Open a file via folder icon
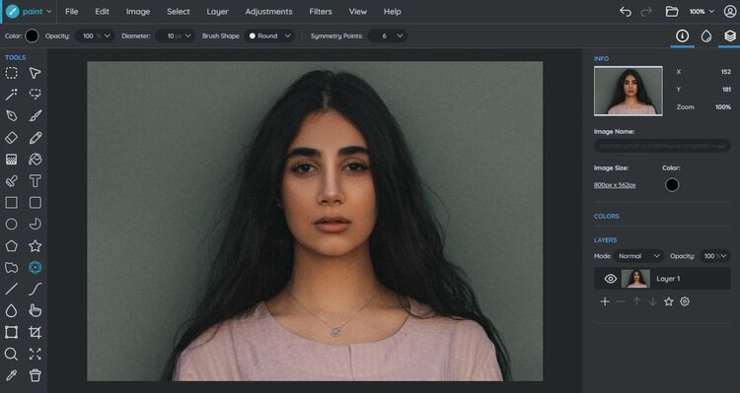The height and width of the screenshot is (393, 740). [x=672, y=11]
